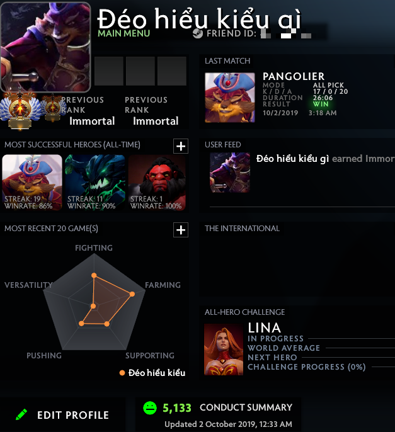Screen dimensions: 395x432
Task: Click the Steam logo beside Friend ID
Action: click(x=198, y=33)
